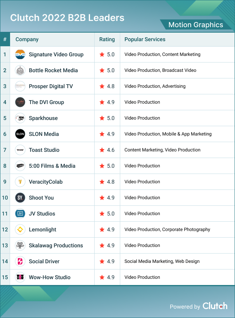Click the Bottle Rocket Media logo
Viewport: 235px width, 318px height.
click(x=20, y=70)
